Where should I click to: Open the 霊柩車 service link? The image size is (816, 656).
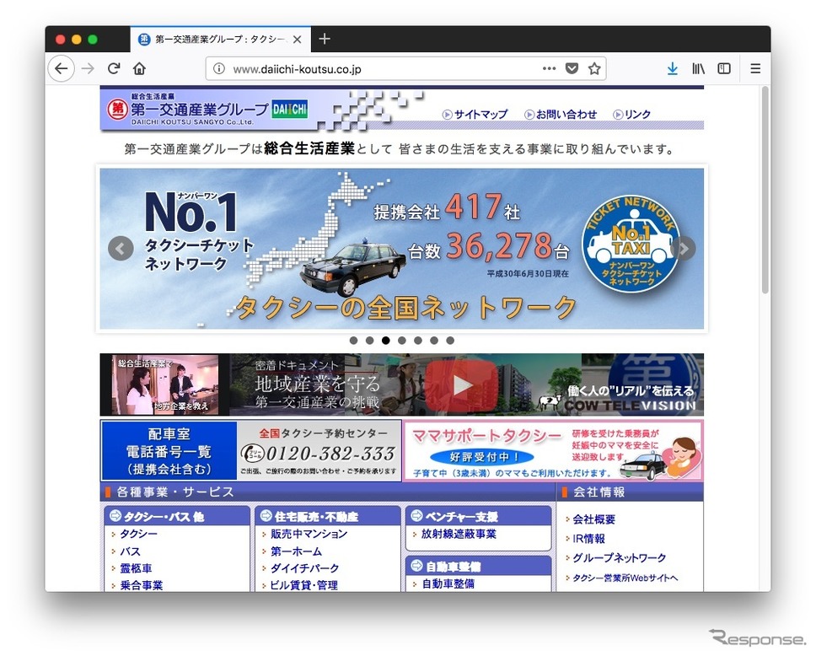(x=136, y=568)
